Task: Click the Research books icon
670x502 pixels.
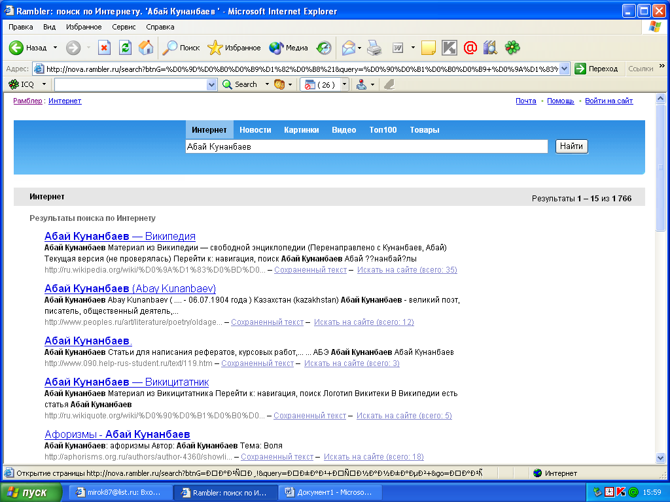Action: coord(491,47)
